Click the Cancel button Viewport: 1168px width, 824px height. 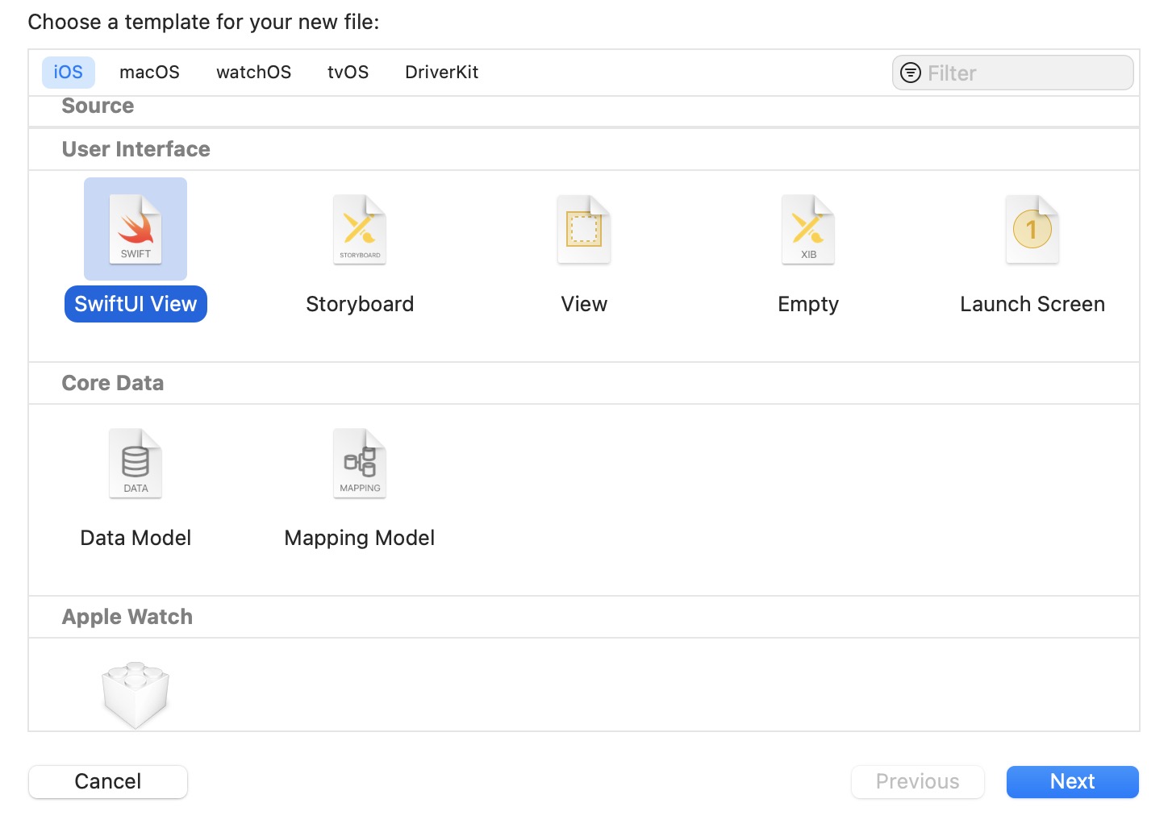pyautogui.click(x=108, y=782)
